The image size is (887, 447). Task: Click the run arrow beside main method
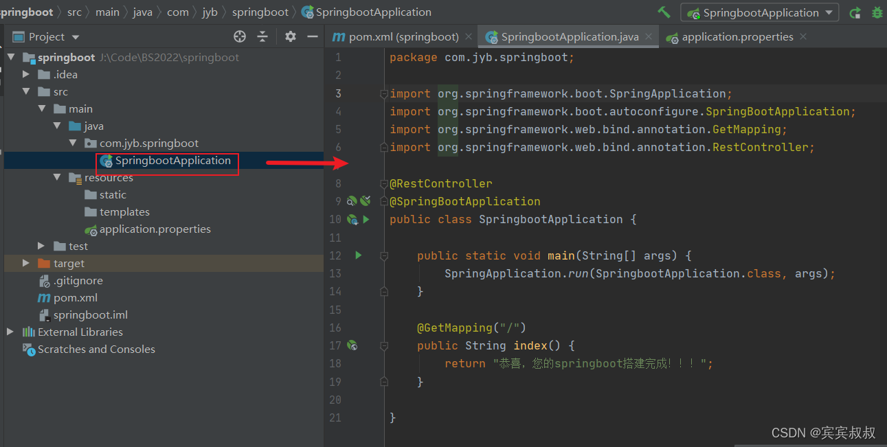click(358, 255)
